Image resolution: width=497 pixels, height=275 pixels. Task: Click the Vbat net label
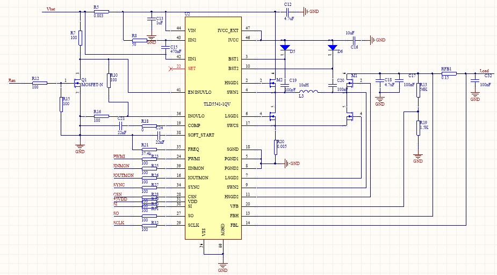point(51,9)
